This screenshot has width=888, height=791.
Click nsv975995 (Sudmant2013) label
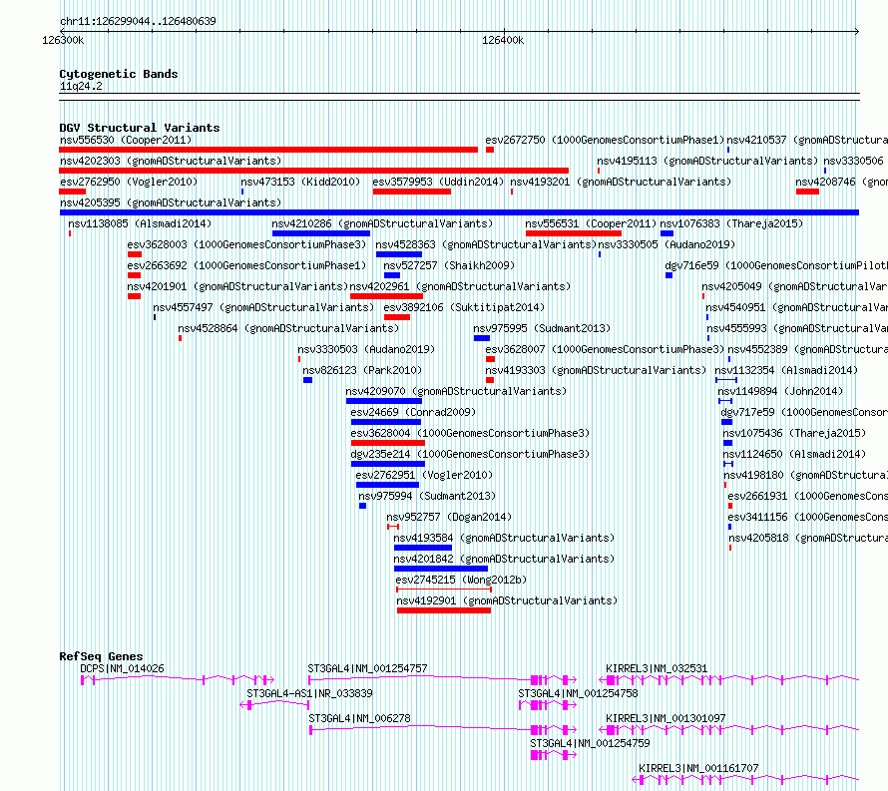[x=542, y=328]
